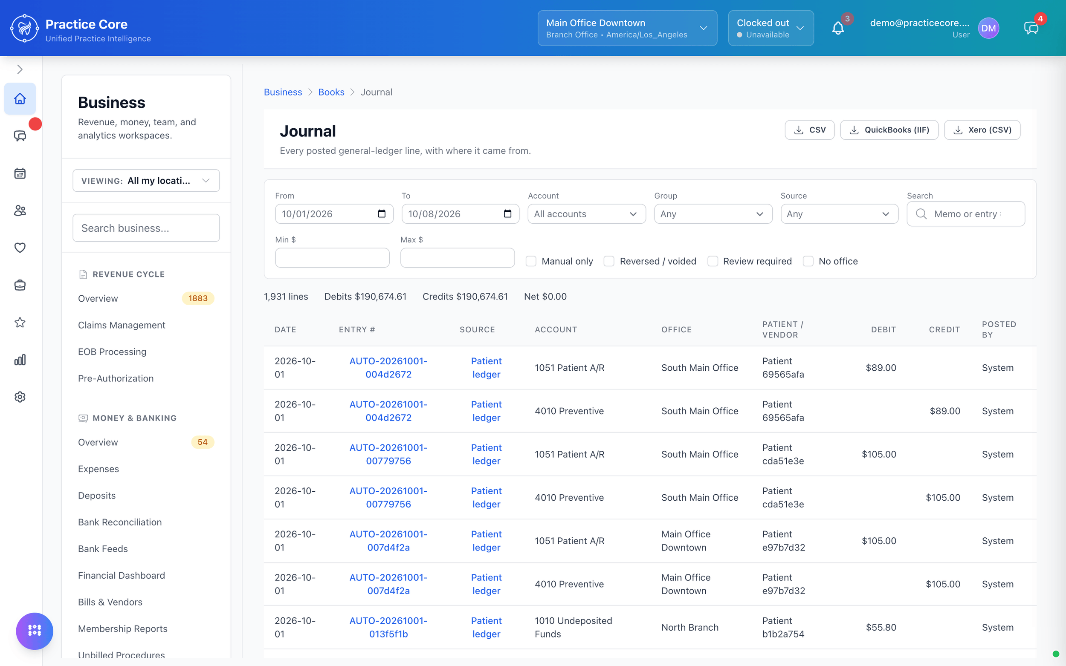This screenshot has height=666, width=1066.
Task: Click the Min $ amount field
Action: point(332,258)
